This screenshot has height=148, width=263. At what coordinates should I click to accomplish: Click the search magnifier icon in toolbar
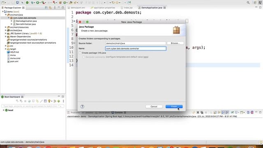(248, 2)
